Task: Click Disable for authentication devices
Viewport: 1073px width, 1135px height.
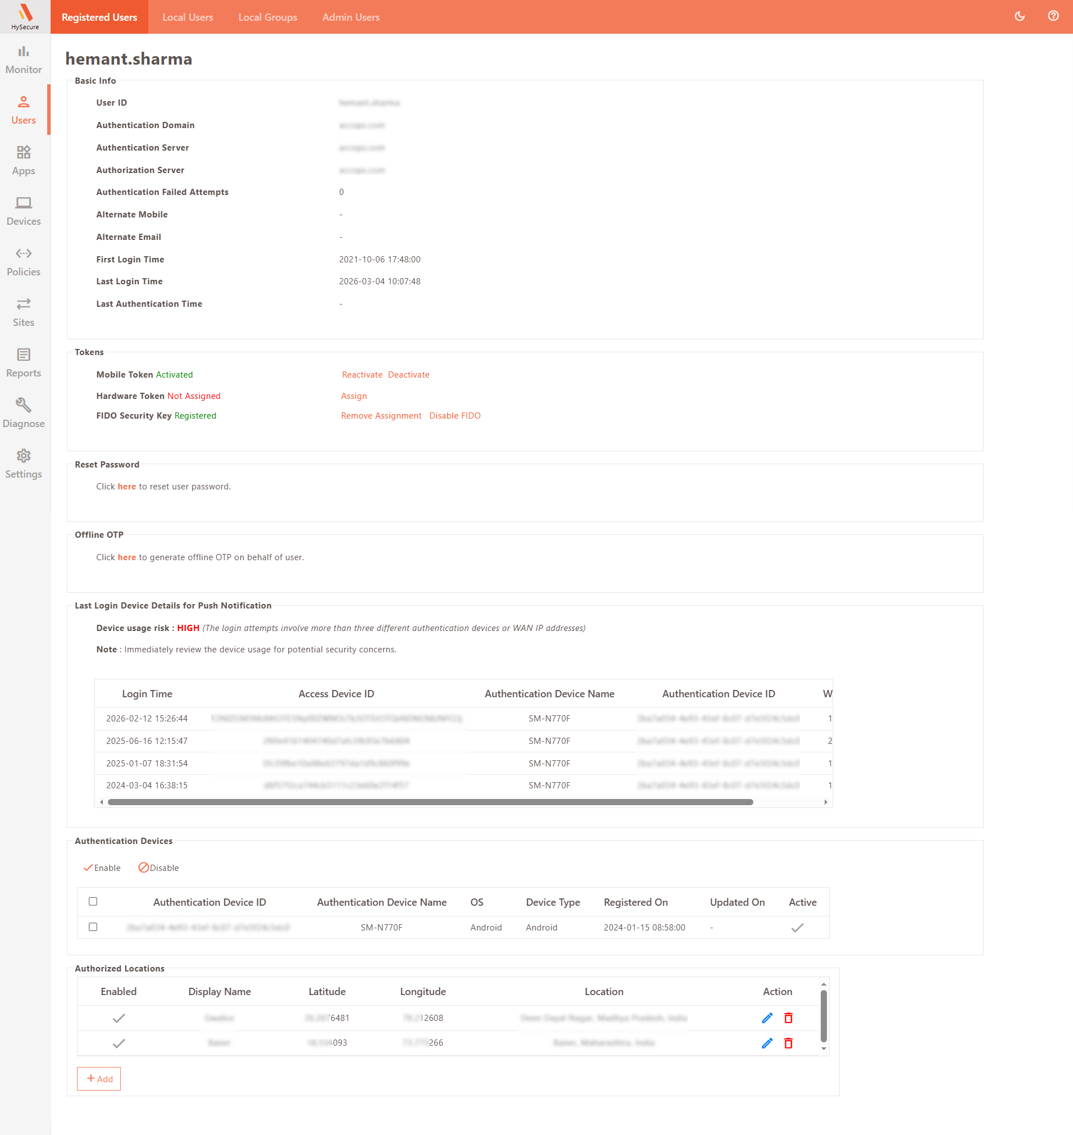Action: click(x=158, y=868)
